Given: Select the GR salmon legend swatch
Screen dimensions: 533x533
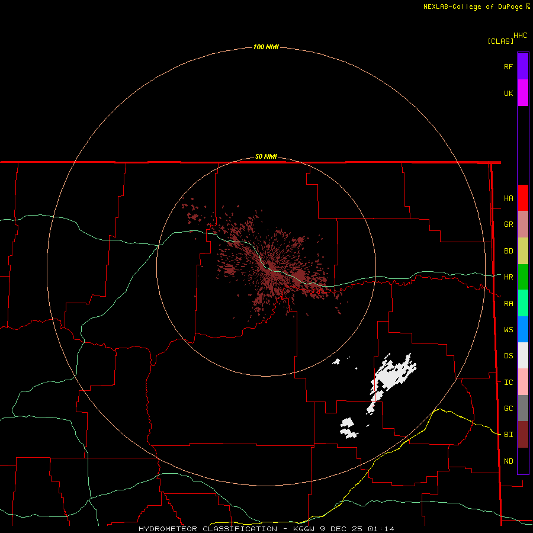Looking at the screenshot, I should (x=523, y=224).
